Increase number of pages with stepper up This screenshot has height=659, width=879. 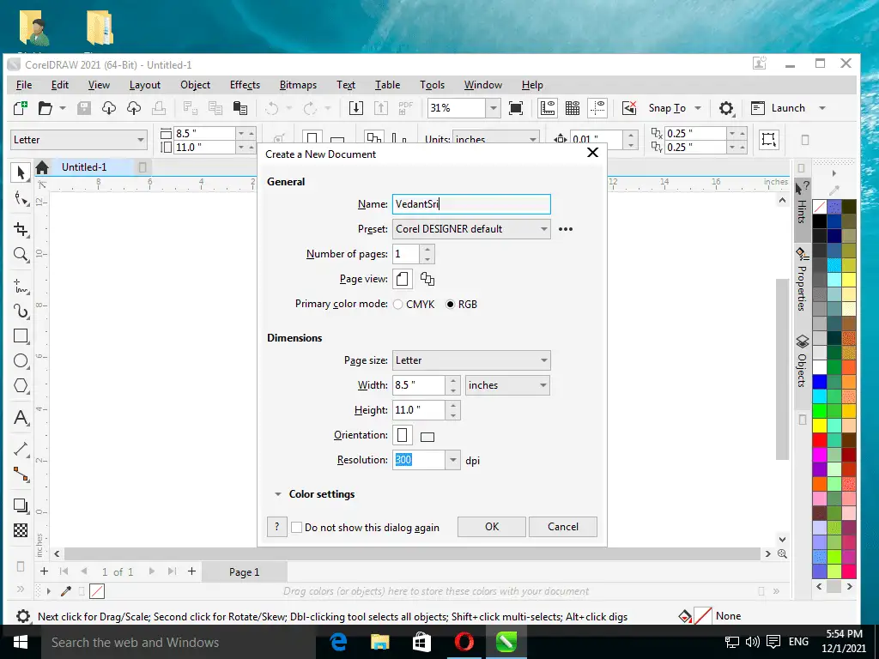coord(427,250)
